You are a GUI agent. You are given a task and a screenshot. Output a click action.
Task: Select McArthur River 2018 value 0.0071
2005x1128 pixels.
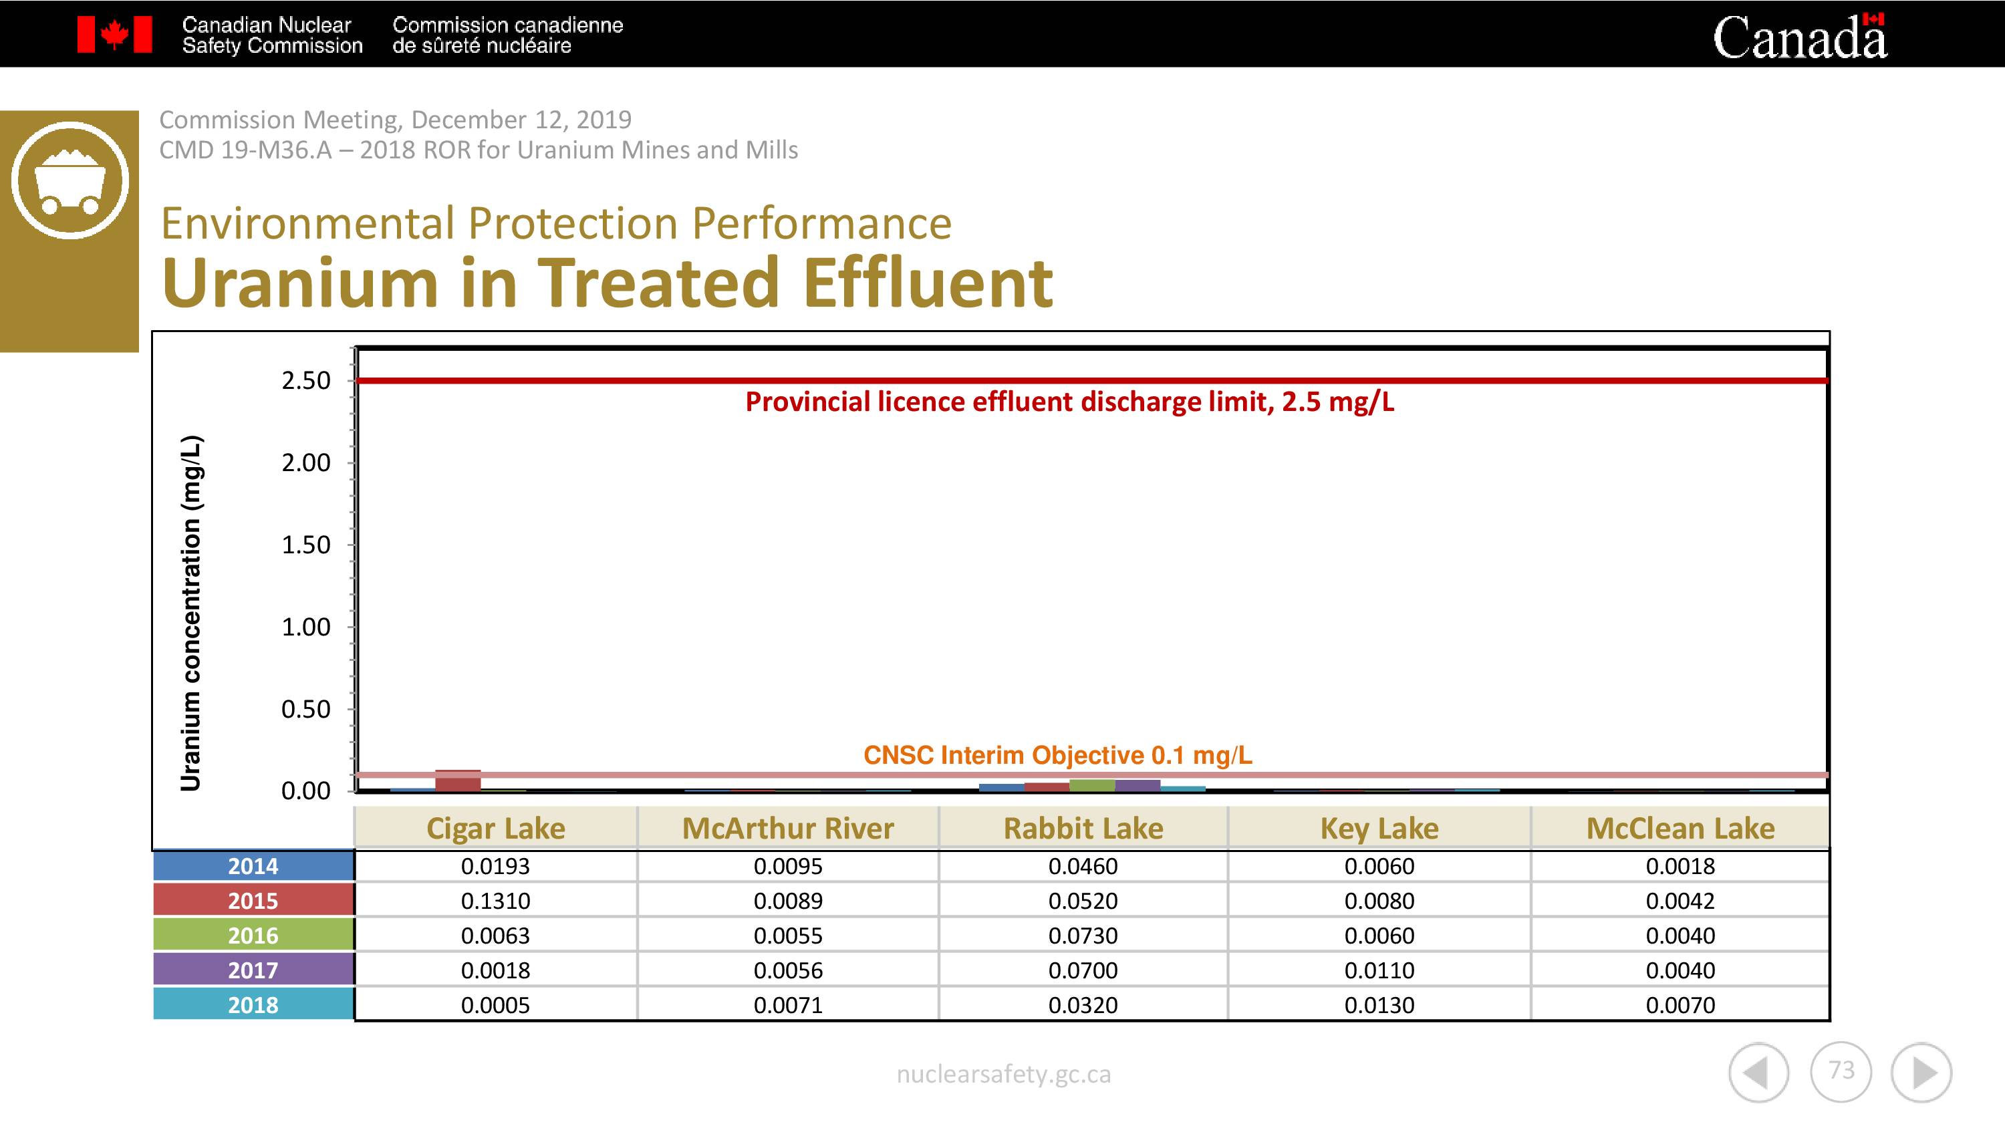[x=788, y=1005]
